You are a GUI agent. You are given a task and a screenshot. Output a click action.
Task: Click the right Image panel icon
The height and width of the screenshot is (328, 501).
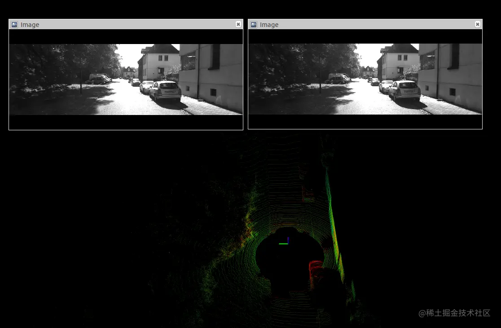(254, 25)
